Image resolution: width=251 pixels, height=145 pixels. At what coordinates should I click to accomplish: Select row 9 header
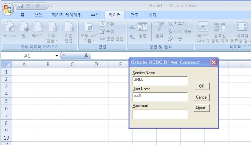click(x=6, y=130)
